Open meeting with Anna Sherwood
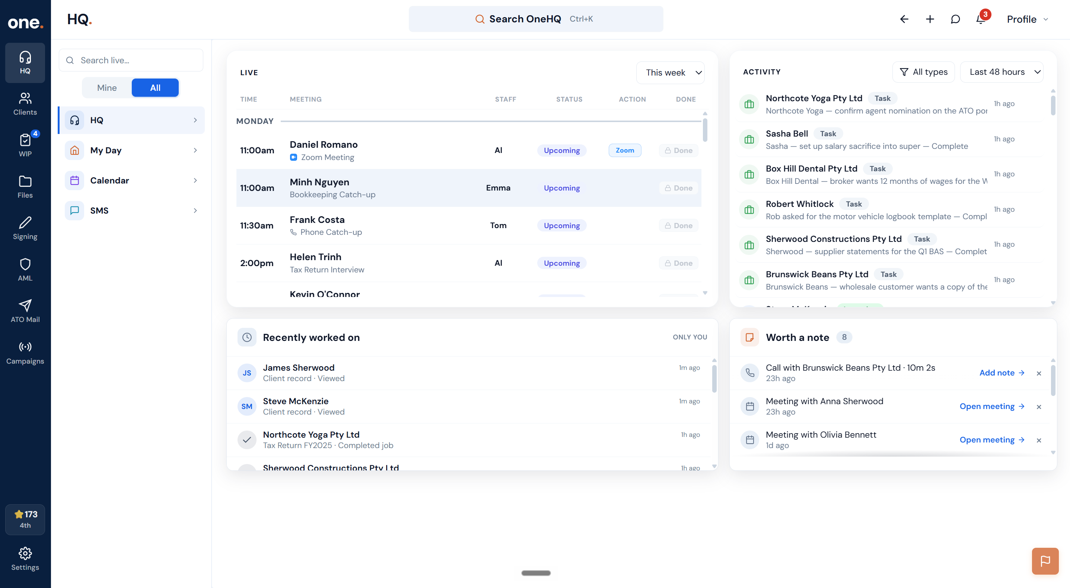This screenshot has width=1070, height=588. [991, 406]
